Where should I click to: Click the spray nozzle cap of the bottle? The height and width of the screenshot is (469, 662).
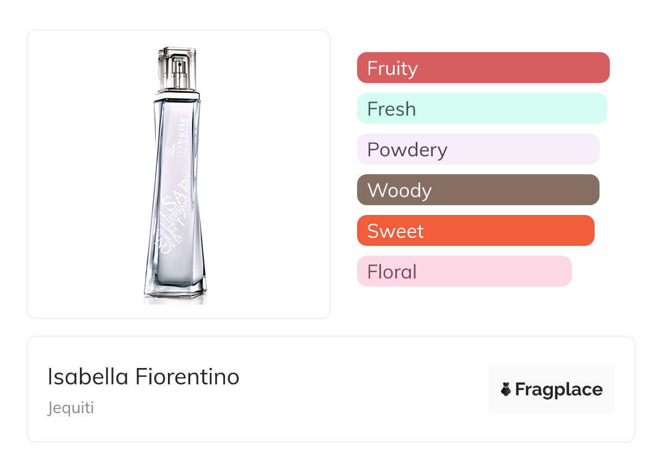click(x=177, y=68)
